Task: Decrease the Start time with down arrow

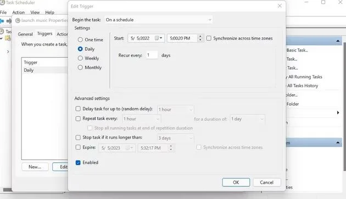Action: [x=200, y=40]
